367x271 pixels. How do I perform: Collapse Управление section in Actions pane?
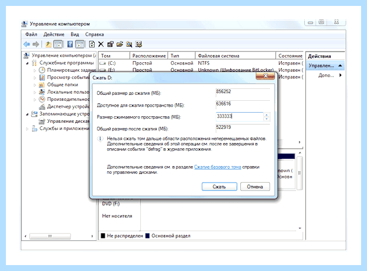coord(340,66)
